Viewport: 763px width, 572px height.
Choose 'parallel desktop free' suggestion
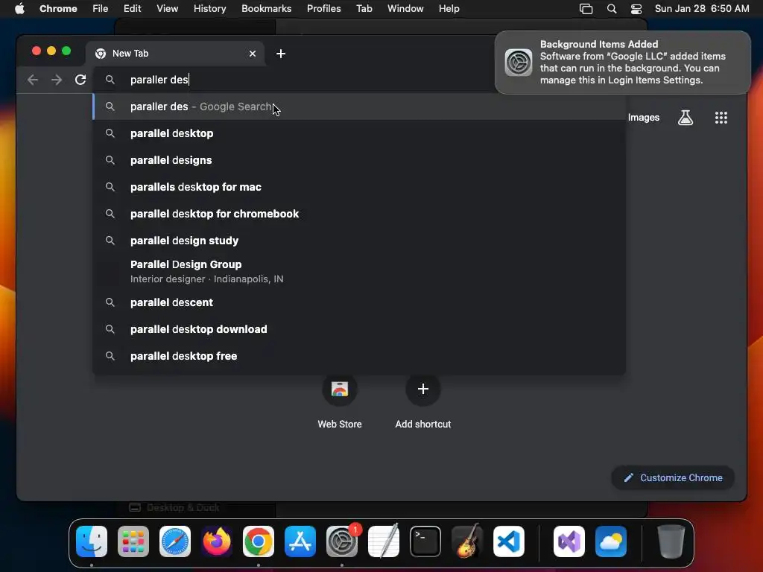359,355
